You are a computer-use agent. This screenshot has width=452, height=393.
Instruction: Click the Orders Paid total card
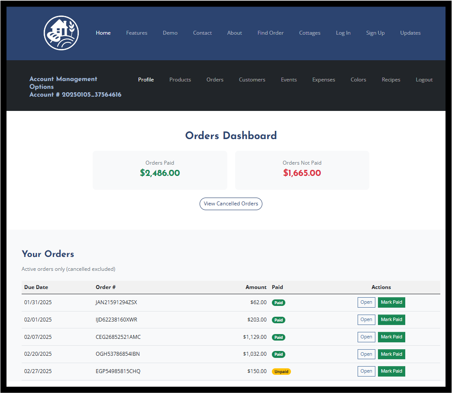click(160, 170)
